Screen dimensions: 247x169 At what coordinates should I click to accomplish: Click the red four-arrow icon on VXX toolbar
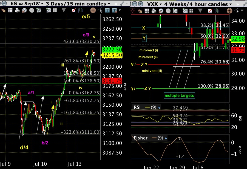point(133,11)
